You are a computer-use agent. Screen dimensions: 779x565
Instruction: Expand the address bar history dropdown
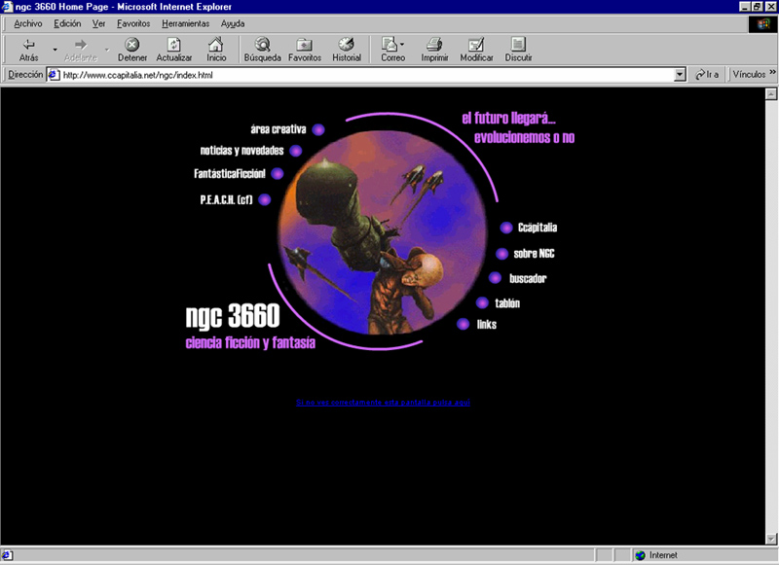pyautogui.click(x=680, y=75)
